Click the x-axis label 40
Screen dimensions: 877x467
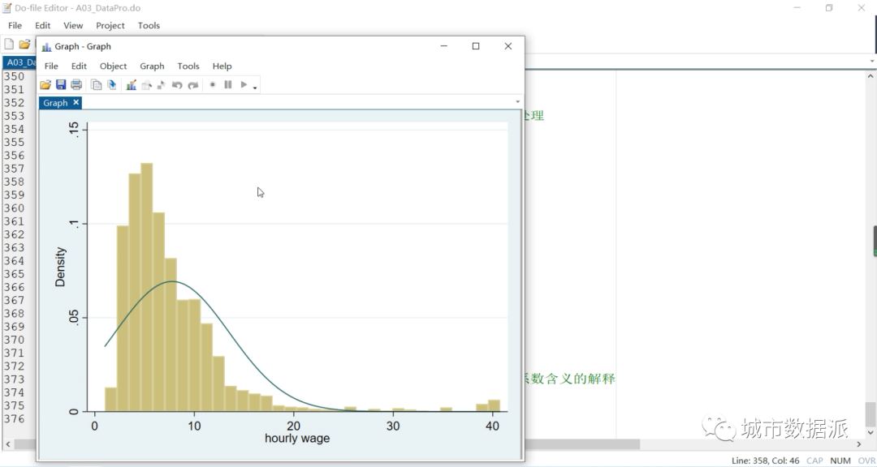pos(493,426)
